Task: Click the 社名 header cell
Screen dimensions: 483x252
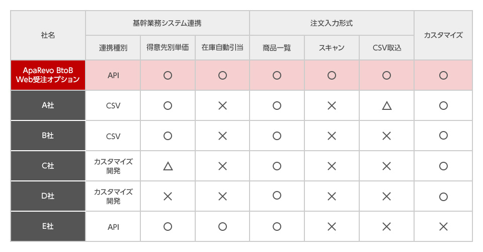Action: coord(48,35)
